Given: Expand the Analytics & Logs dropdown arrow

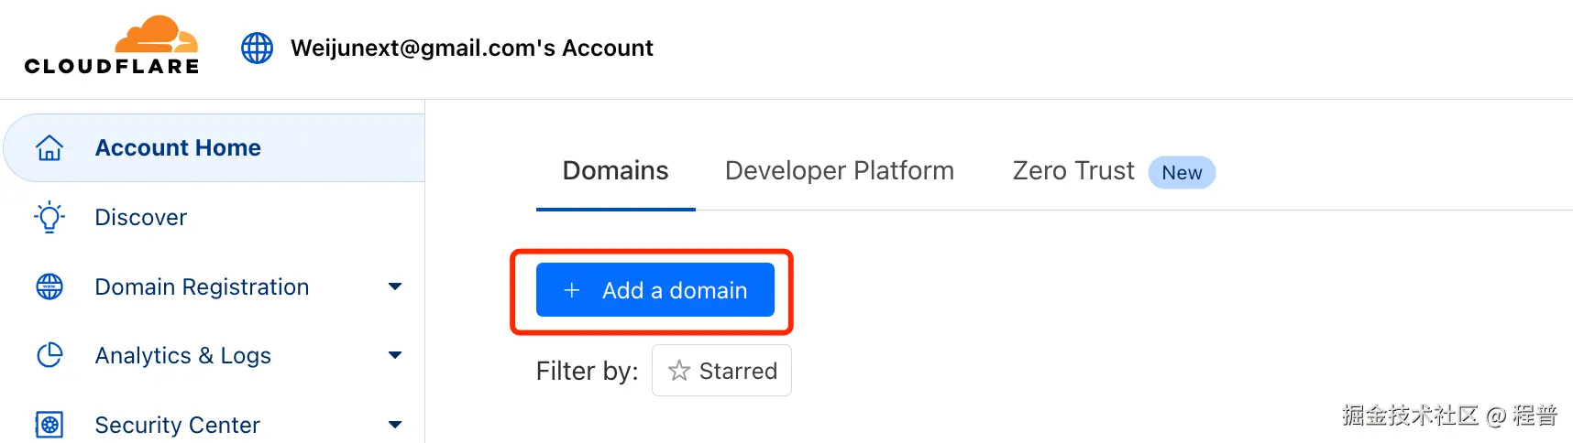Looking at the screenshot, I should coord(395,355).
